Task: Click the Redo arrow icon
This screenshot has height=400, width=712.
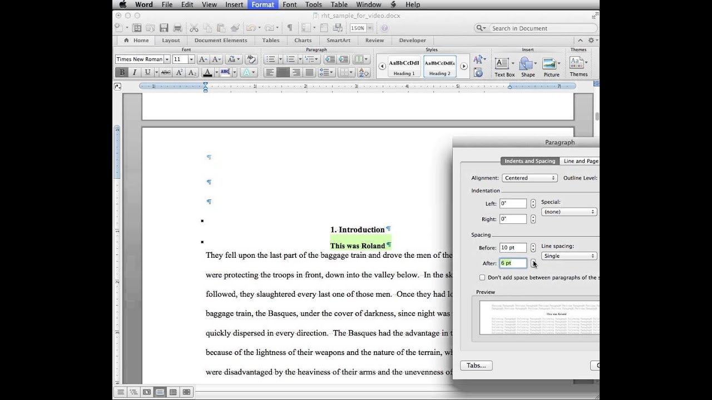Action: 269,28
